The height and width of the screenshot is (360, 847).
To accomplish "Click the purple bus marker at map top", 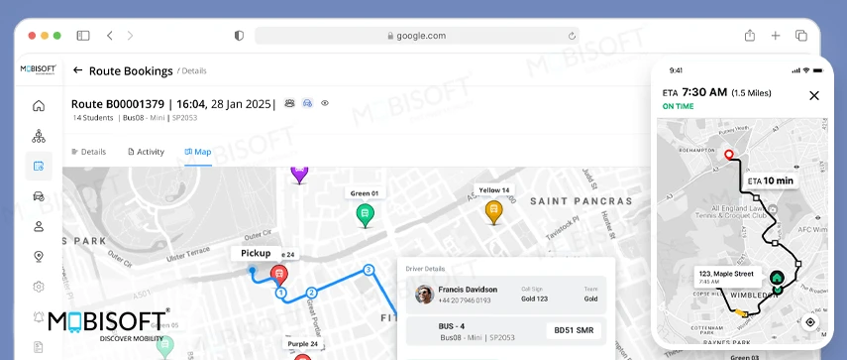I will click(299, 175).
